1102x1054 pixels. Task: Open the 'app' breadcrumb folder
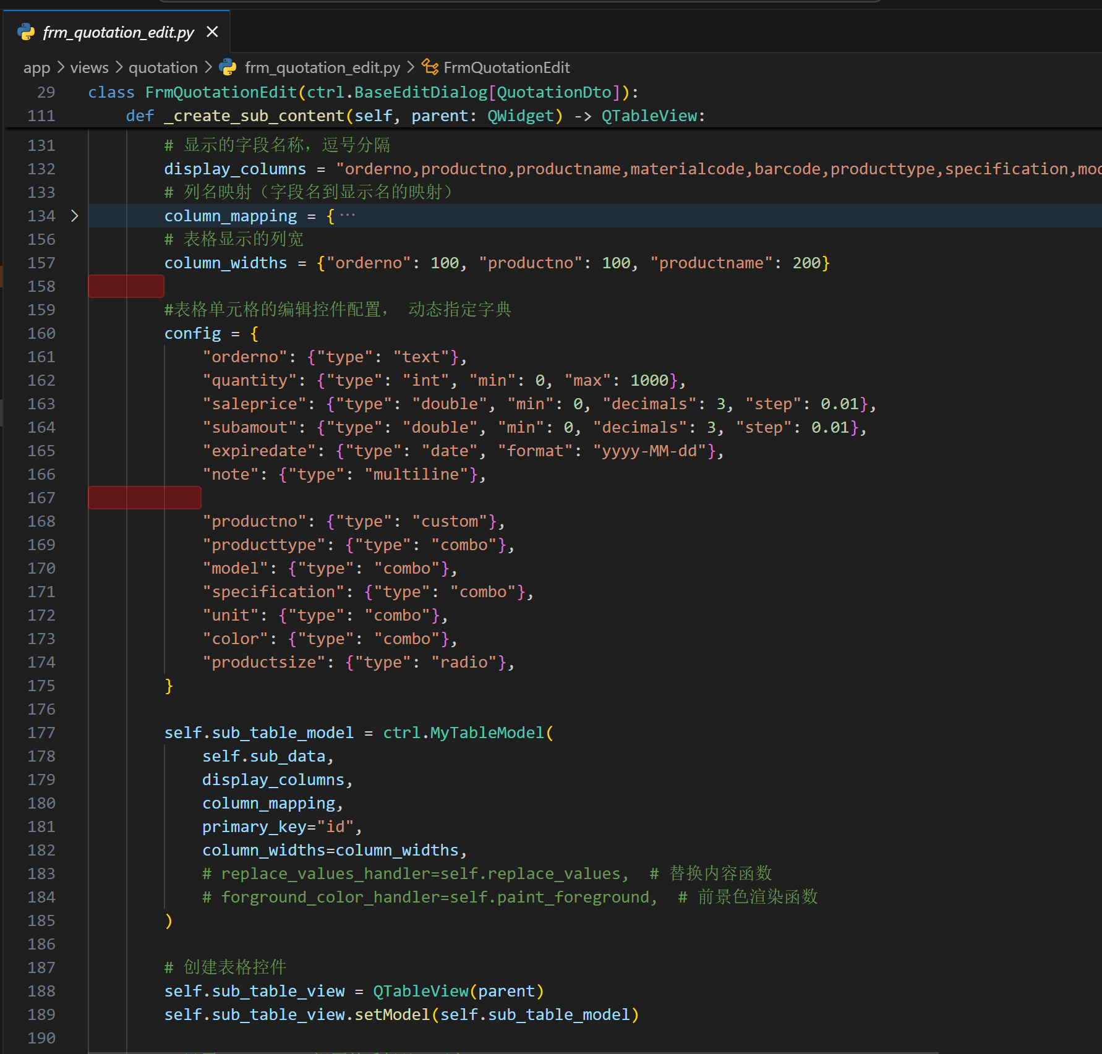(36, 67)
